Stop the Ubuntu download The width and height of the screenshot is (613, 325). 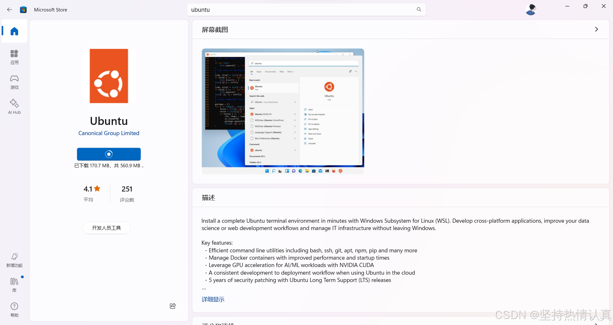(109, 154)
